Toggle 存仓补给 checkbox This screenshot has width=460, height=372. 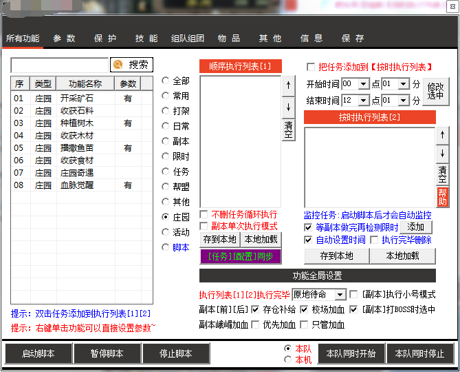(255, 309)
